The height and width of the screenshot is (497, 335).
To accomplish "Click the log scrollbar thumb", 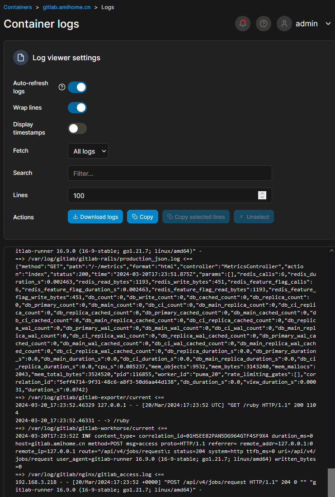I will coord(331,483).
